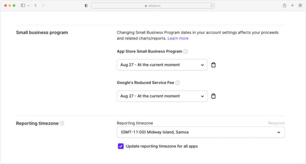This screenshot has width=306, height=164.
Task: Click the privacy shield icon
Action: 86,6
